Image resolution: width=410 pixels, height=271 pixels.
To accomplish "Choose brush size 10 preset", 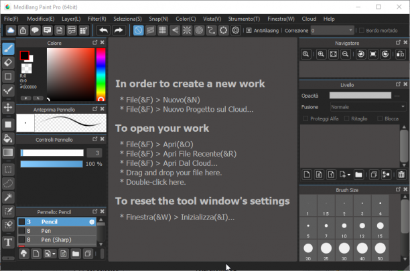I will click(344, 229).
